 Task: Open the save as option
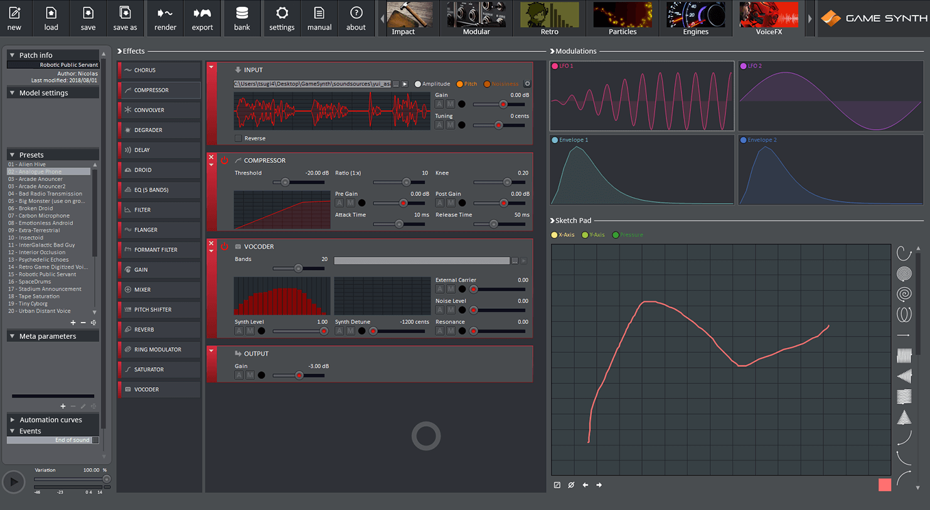[x=125, y=18]
